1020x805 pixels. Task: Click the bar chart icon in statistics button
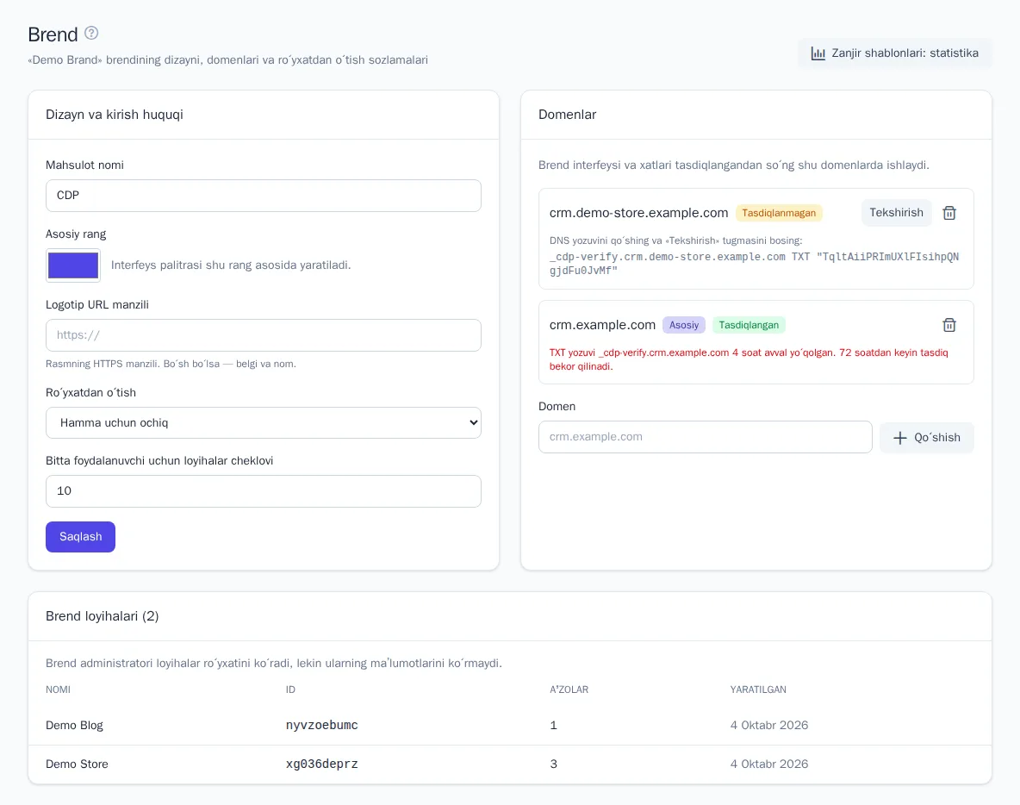[x=818, y=53]
